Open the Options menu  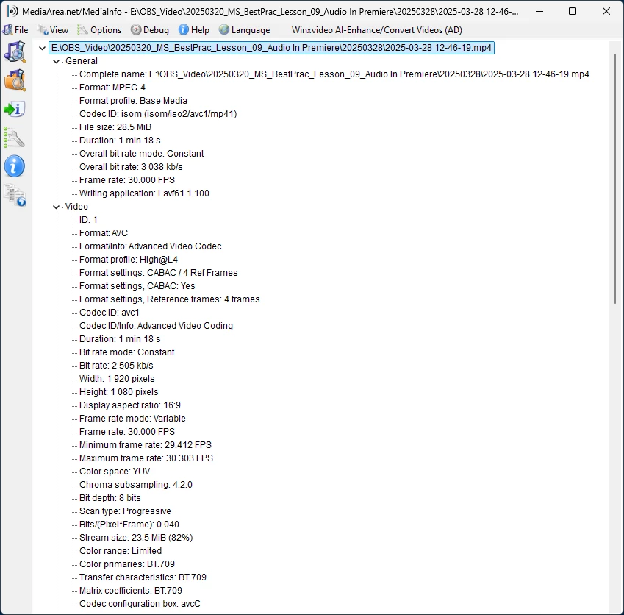point(99,30)
